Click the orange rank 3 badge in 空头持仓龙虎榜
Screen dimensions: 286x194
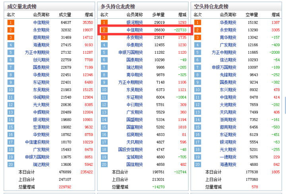click(197, 37)
